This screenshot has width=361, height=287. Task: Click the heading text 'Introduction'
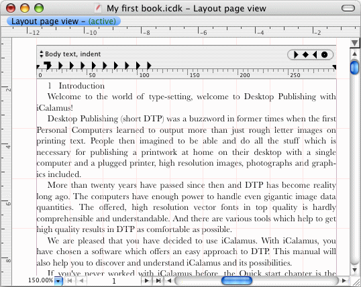(x=82, y=86)
